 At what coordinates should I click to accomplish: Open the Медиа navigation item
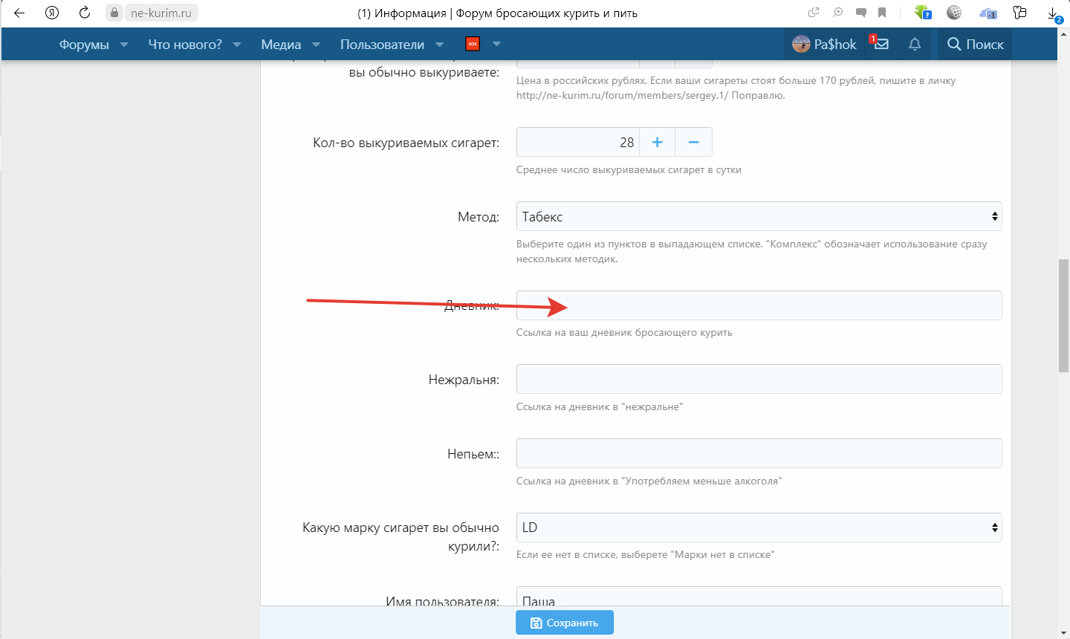pos(281,45)
